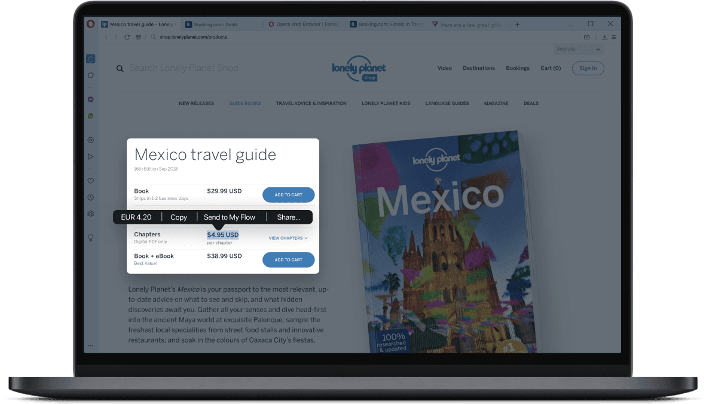The image size is (706, 404).
Task: Open Cart (0)
Action: click(x=551, y=68)
